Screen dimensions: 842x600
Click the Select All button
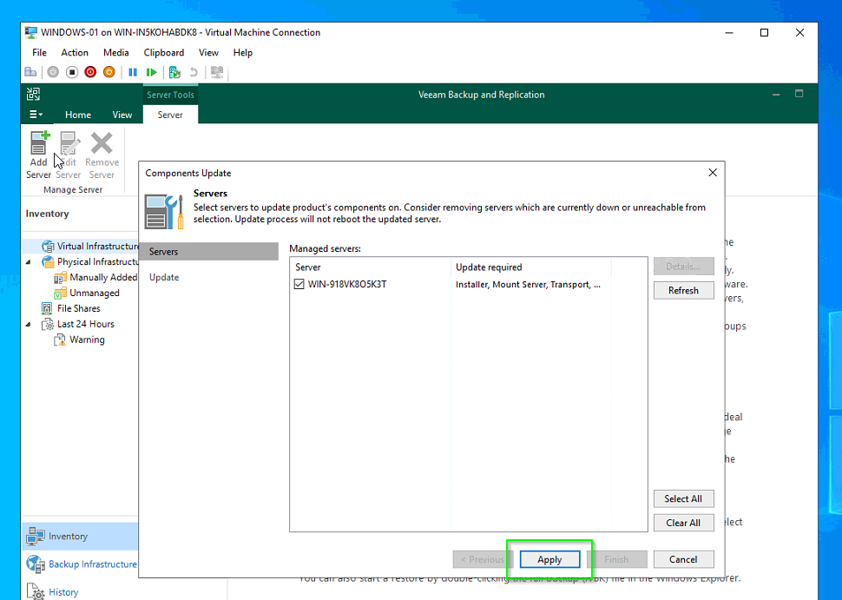coord(683,498)
